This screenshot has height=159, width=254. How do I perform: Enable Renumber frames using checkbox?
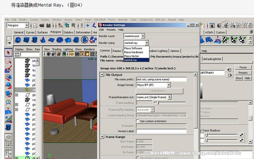(x=137, y=158)
